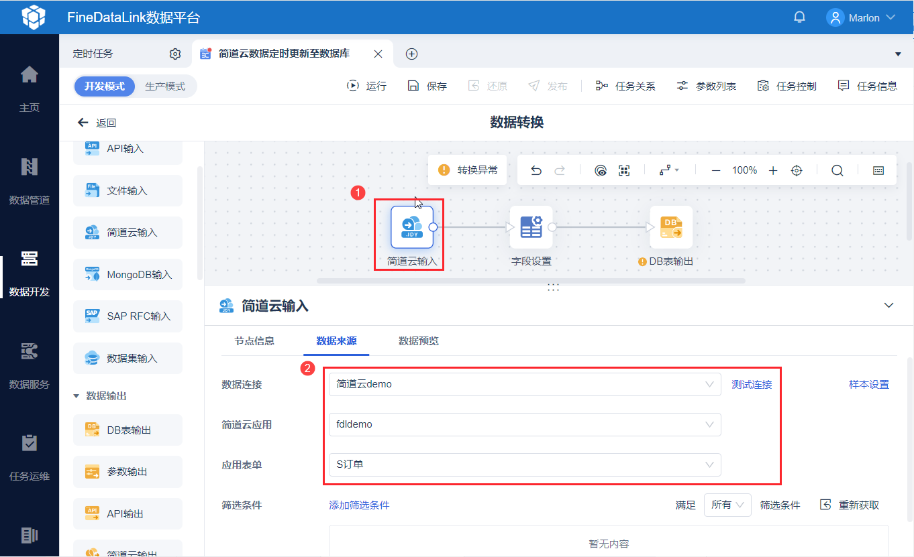
Task: Click 保存 to save
Action: tap(427, 86)
